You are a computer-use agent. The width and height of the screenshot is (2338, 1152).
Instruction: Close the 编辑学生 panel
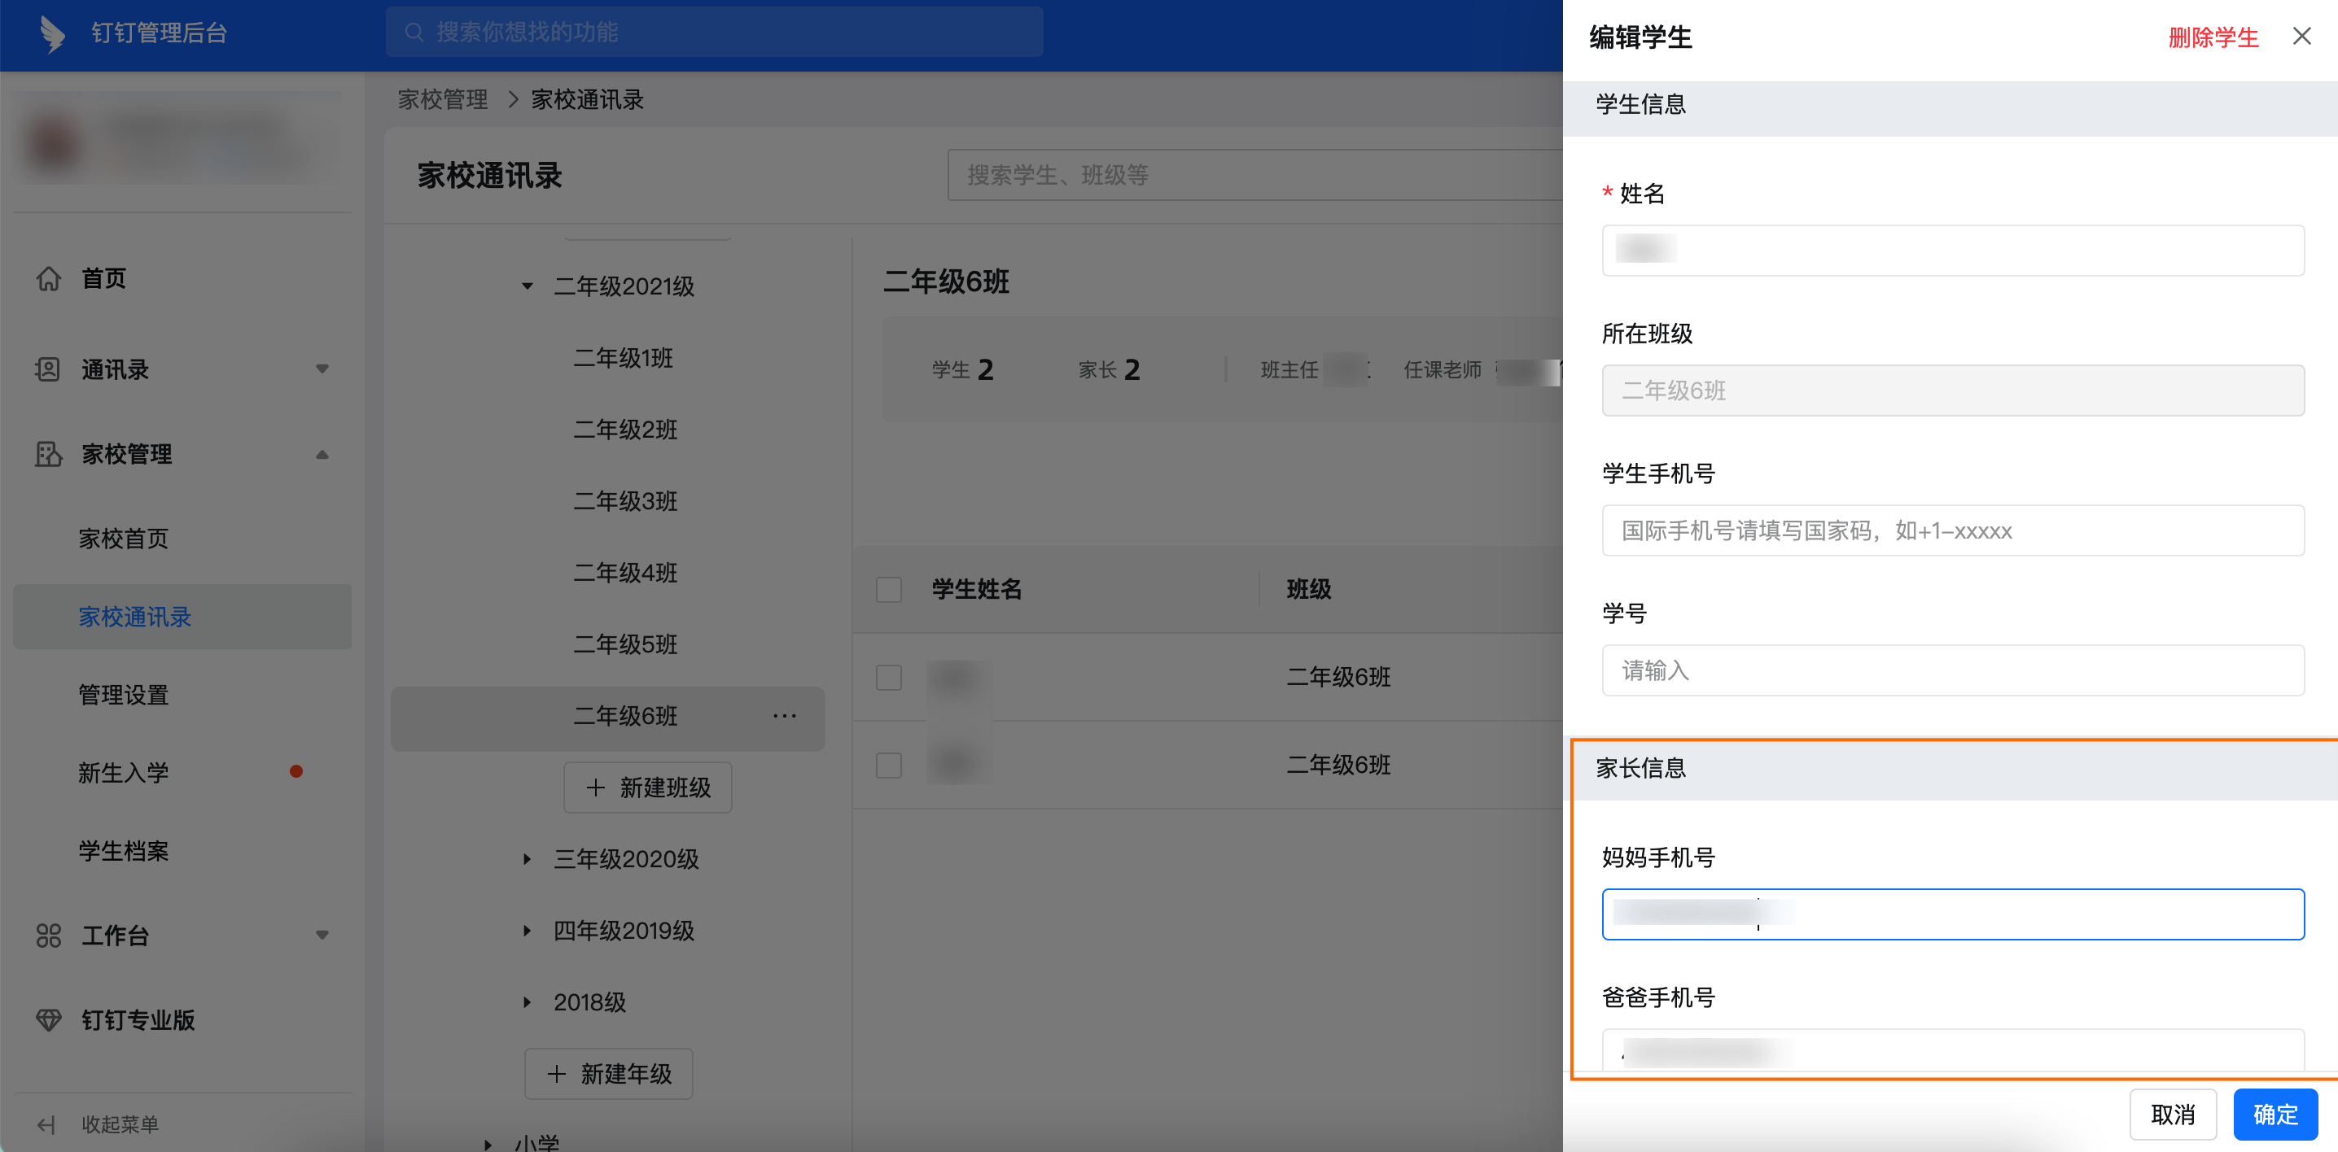point(2301,37)
